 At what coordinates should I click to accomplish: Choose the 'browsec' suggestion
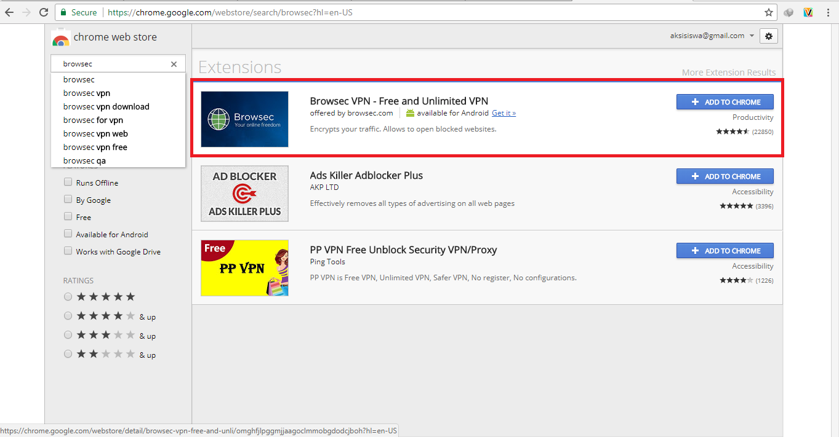(118, 79)
